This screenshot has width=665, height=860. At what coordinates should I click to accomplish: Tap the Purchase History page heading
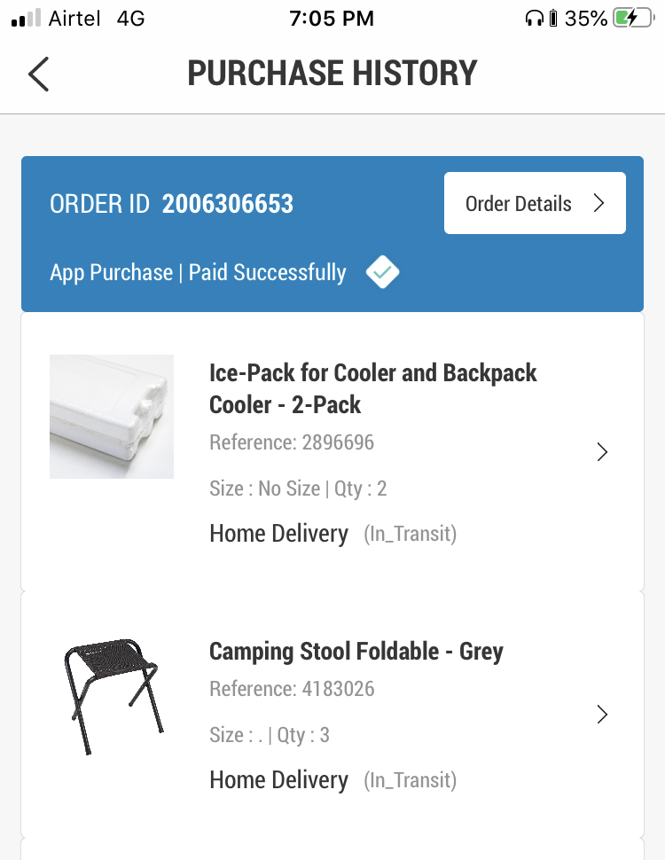click(x=332, y=74)
